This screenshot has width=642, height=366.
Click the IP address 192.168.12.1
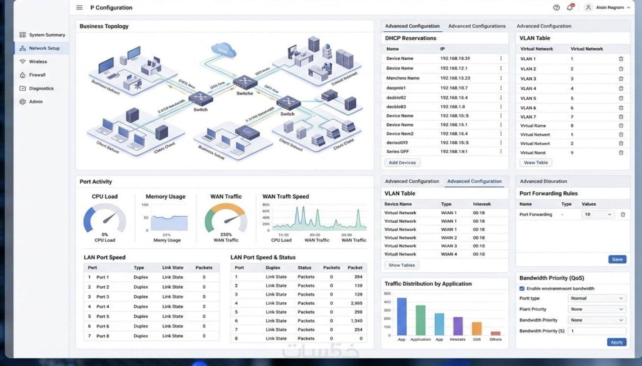(x=454, y=68)
